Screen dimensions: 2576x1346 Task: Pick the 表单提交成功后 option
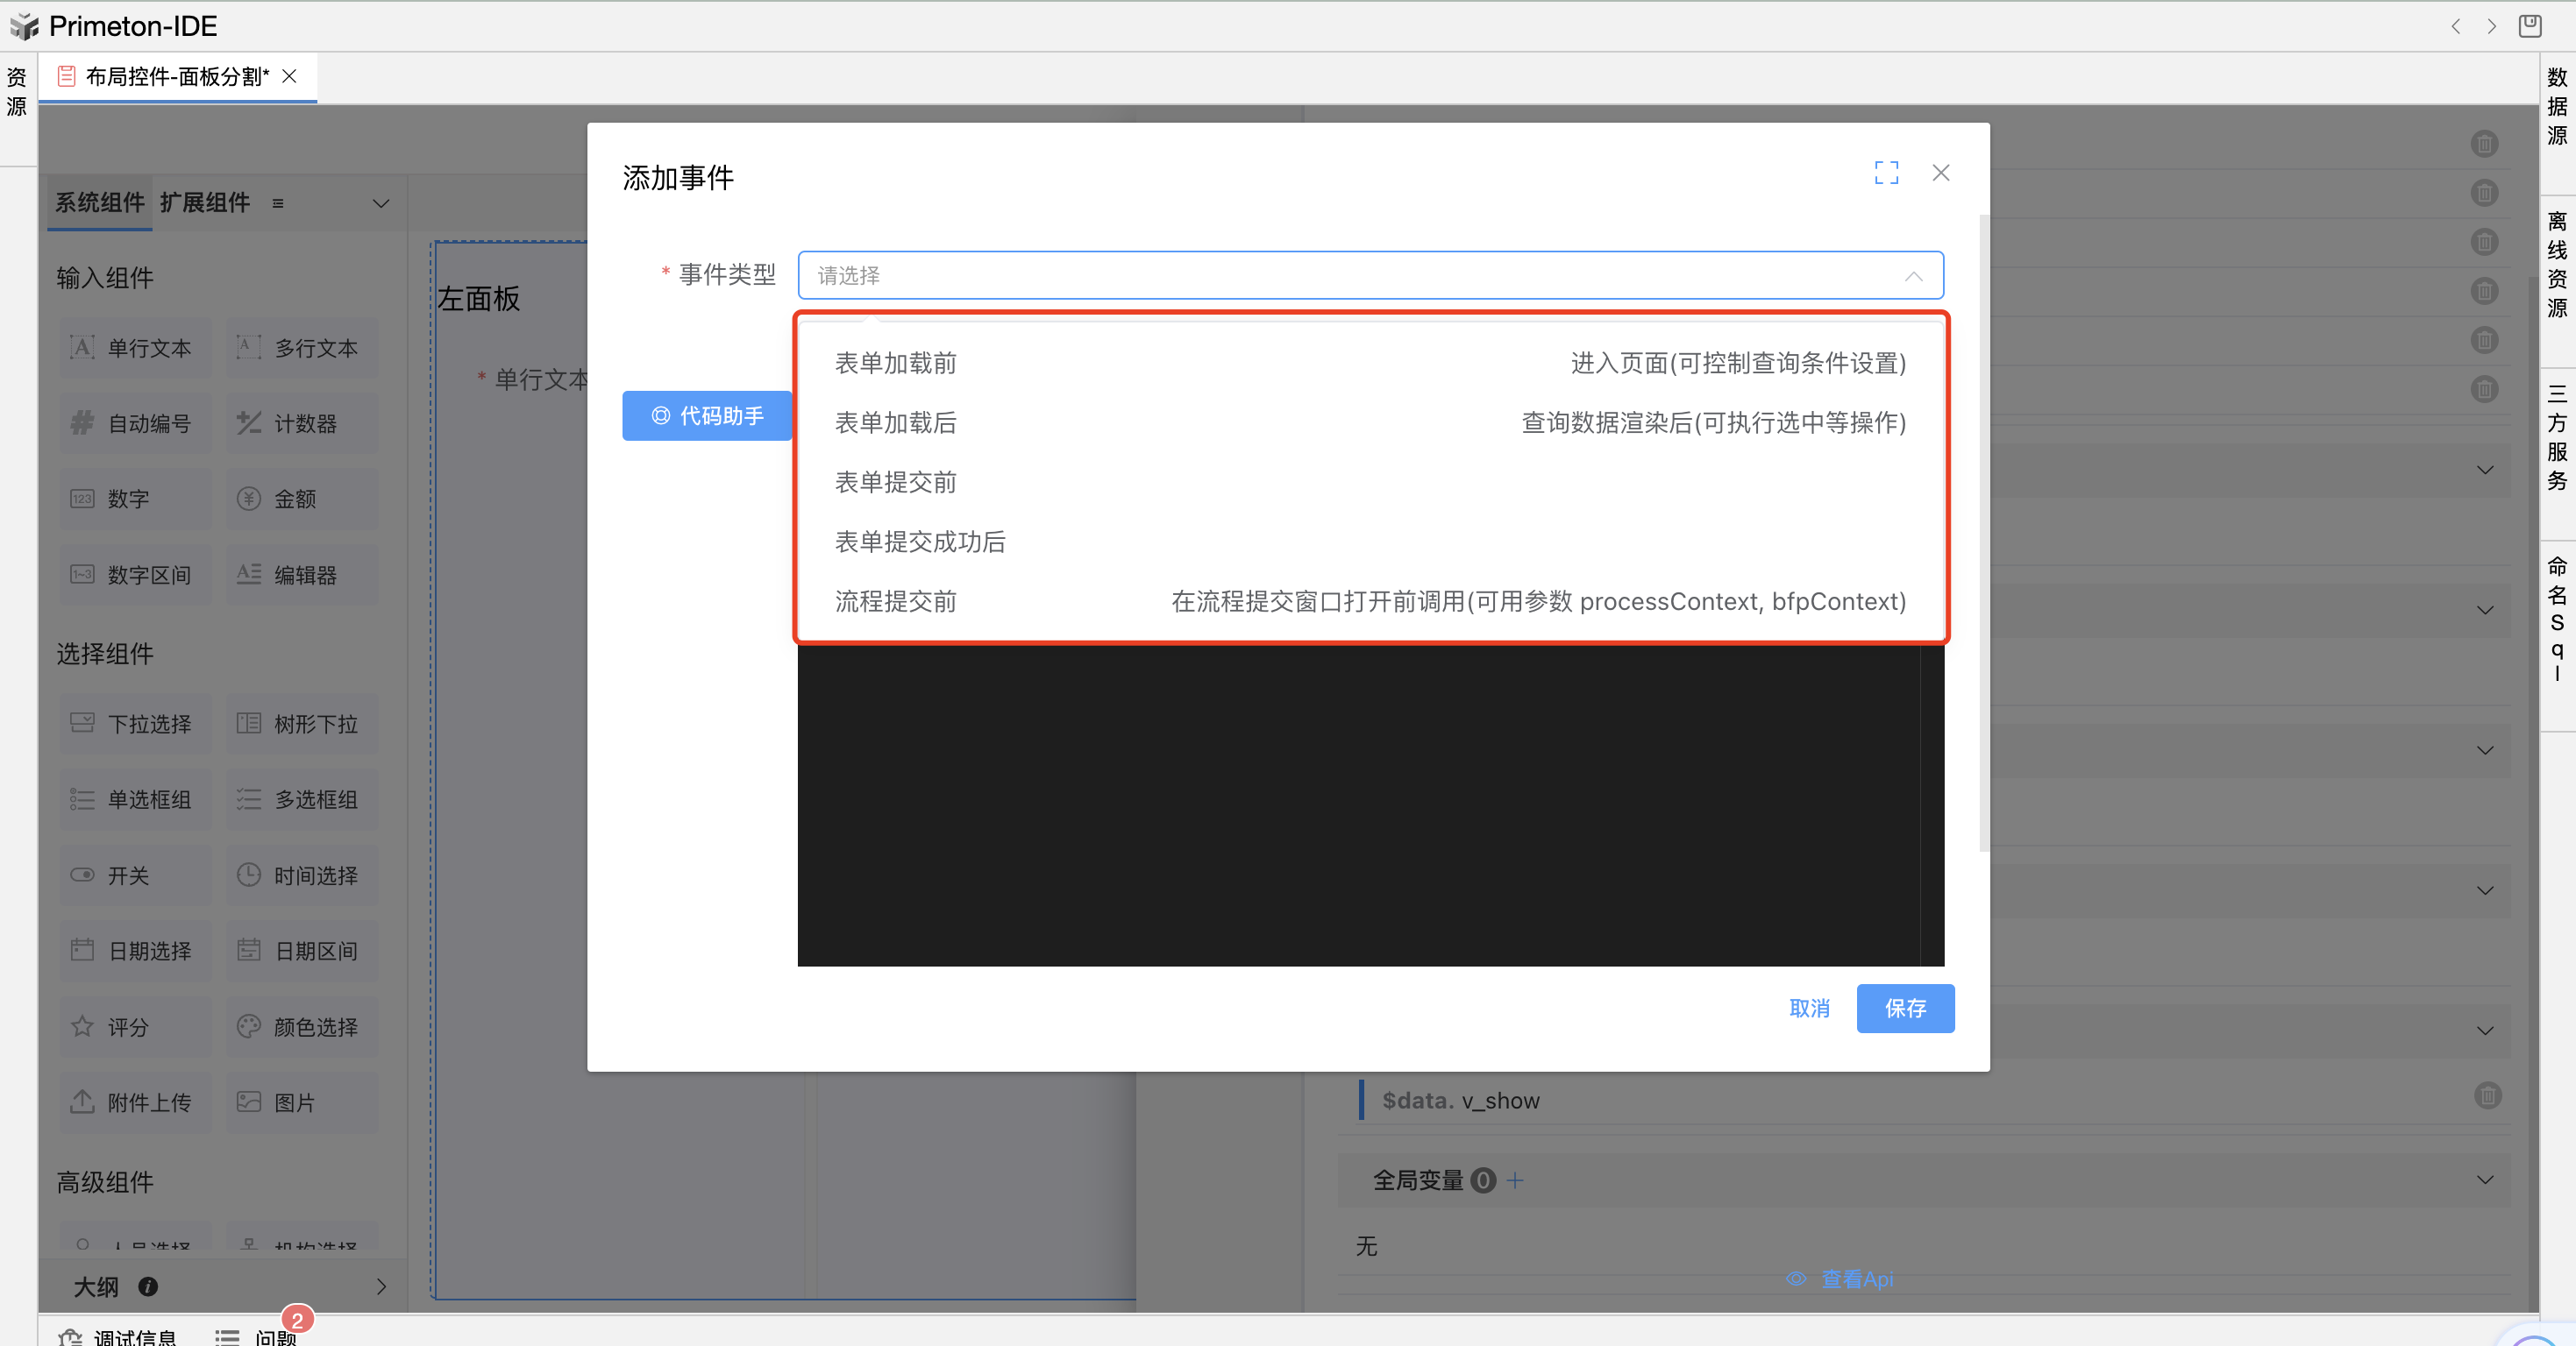[920, 542]
